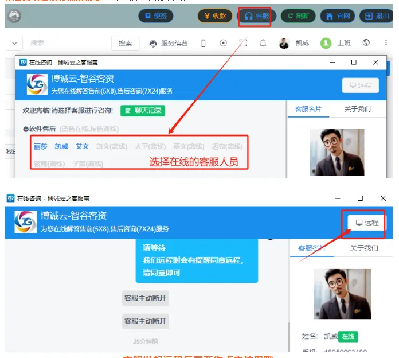Open the 便签 notes button
The image size is (399, 358).
click(156, 16)
